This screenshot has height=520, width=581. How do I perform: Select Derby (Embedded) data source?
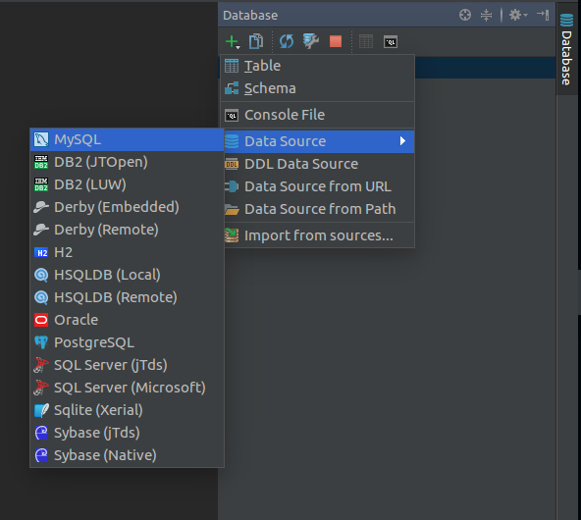coord(128,207)
